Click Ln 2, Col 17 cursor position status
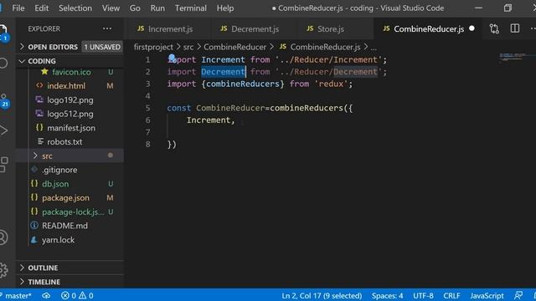 pos(322,295)
